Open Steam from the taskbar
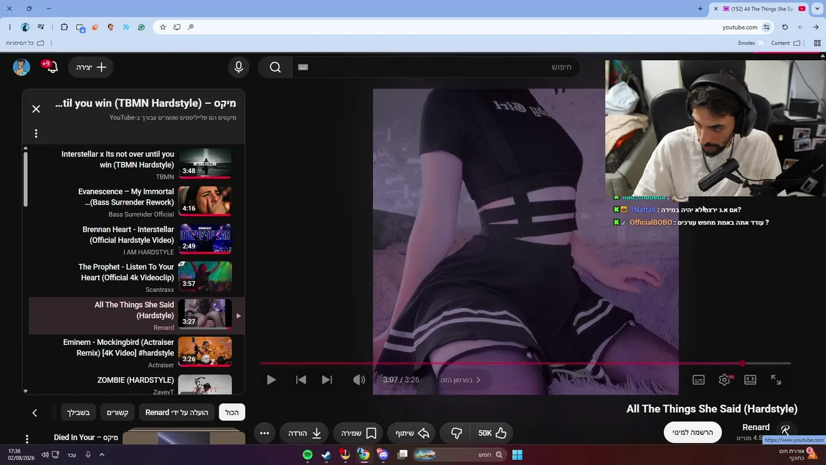Image resolution: width=826 pixels, height=465 pixels. [x=327, y=455]
